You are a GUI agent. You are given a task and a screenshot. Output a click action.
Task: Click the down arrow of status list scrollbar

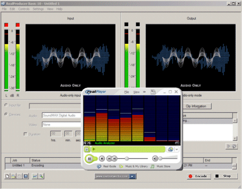pyautogui.click(x=235, y=138)
